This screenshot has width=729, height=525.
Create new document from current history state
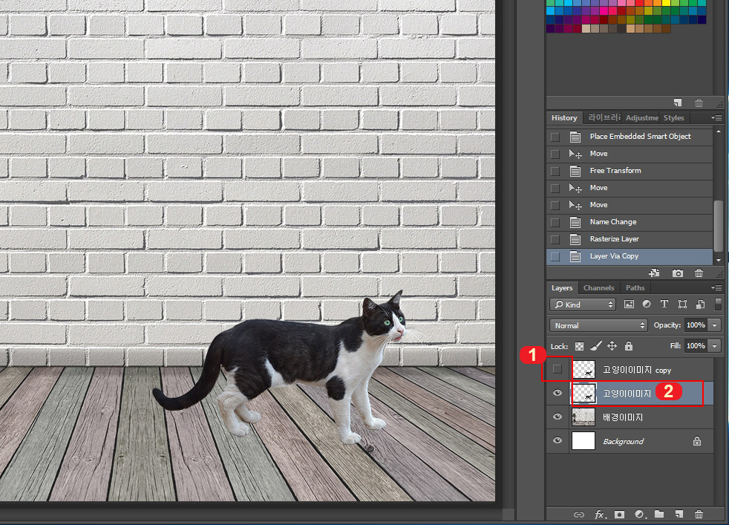pos(654,273)
